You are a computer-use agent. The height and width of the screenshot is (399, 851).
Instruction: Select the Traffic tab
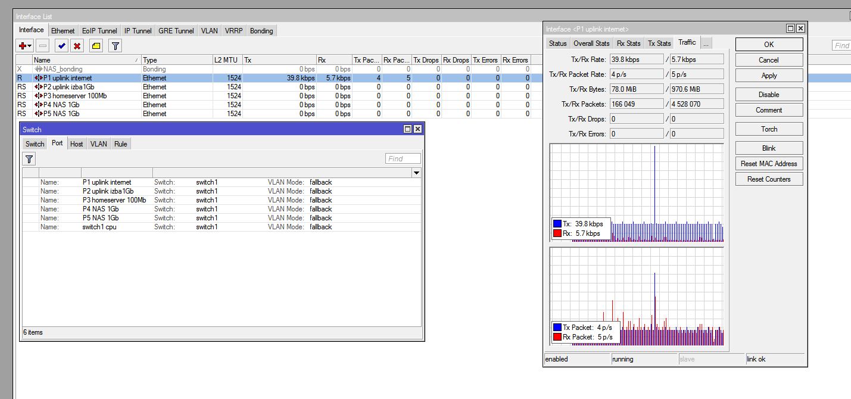pos(687,42)
